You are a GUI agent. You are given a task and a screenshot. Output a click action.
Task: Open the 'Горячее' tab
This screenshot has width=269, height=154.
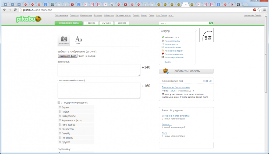pos(91,23)
